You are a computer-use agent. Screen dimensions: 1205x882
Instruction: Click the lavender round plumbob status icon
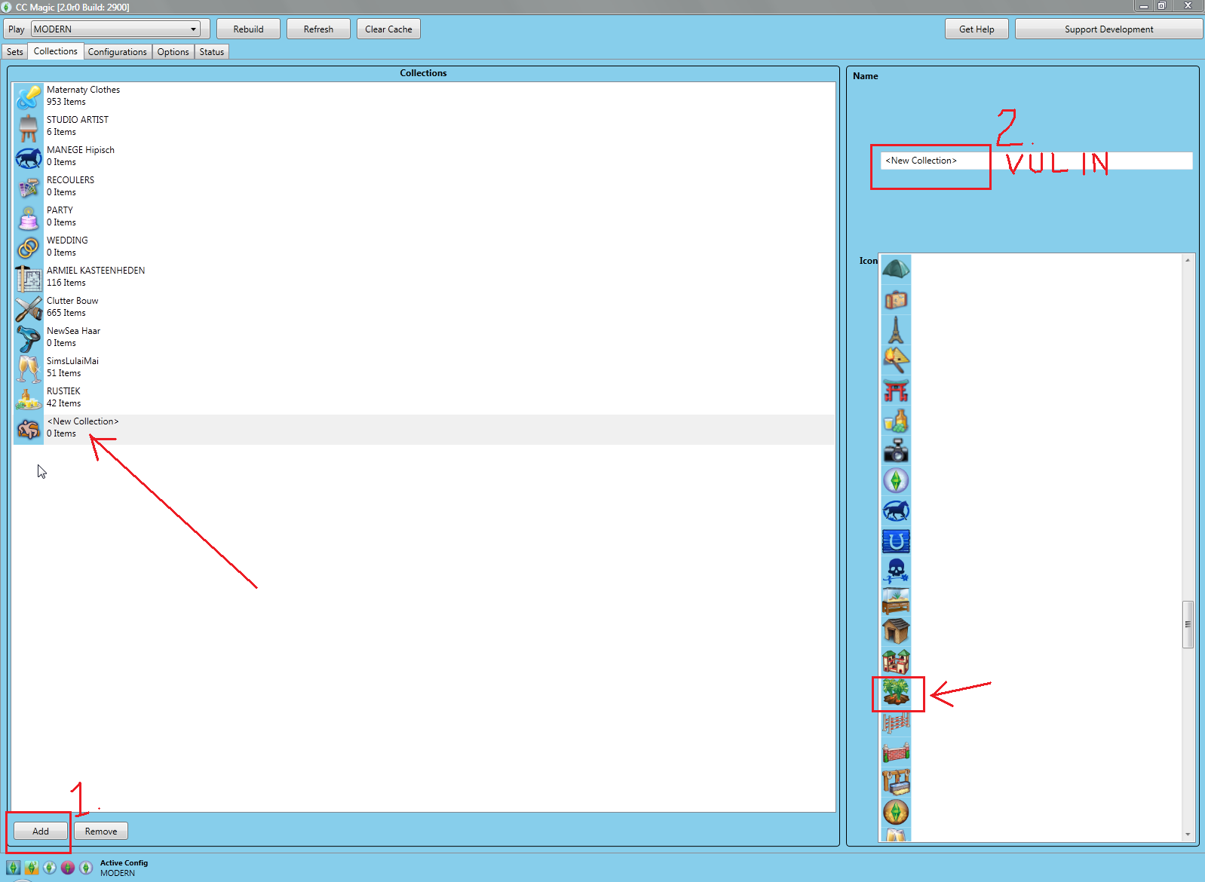(x=86, y=868)
